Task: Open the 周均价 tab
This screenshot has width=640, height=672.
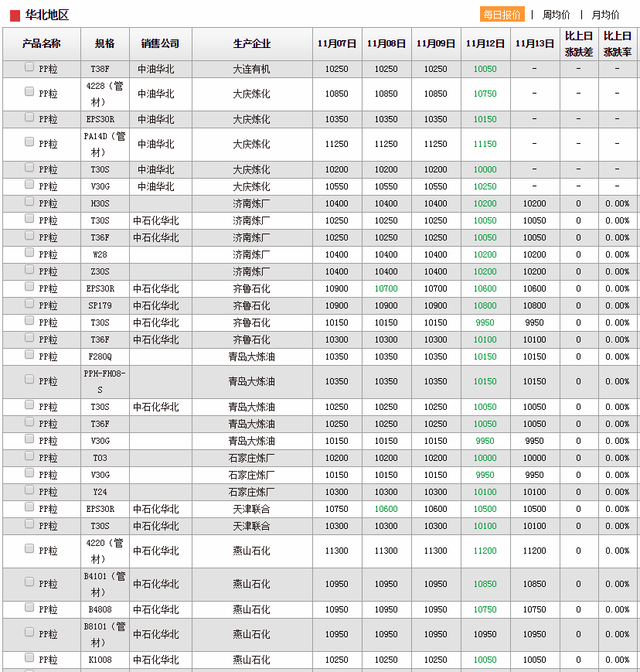Action: pos(556,15)
